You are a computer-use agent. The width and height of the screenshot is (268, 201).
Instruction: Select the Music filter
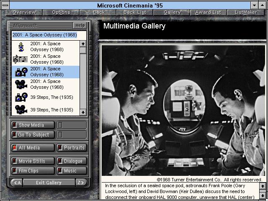click(x=72, y=170)
